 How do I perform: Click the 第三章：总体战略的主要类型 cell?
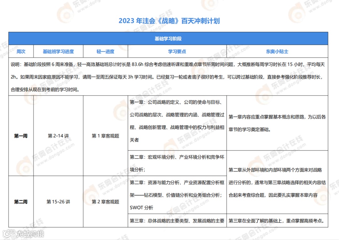pos(177,221)
